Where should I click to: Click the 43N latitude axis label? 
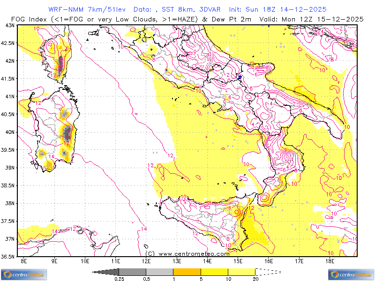point(9,25)
